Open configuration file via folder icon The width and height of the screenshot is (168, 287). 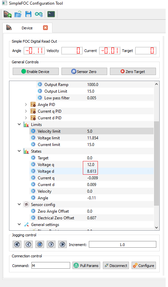coord(18,14)
